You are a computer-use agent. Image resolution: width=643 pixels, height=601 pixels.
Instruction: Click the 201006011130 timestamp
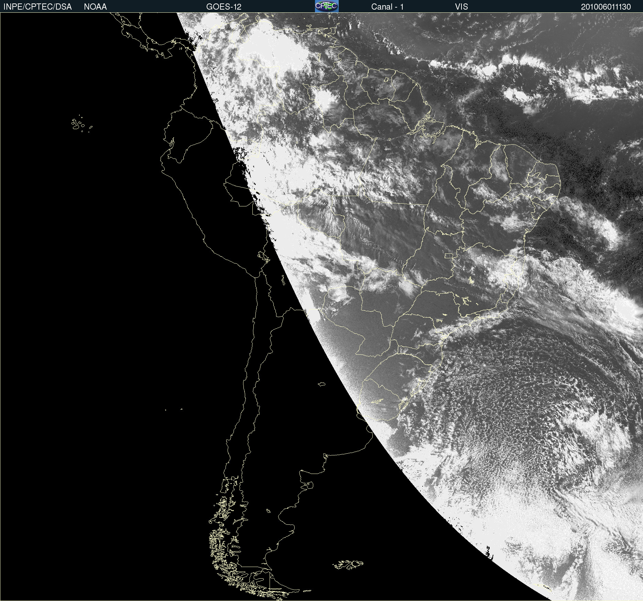tap(606, 7)
